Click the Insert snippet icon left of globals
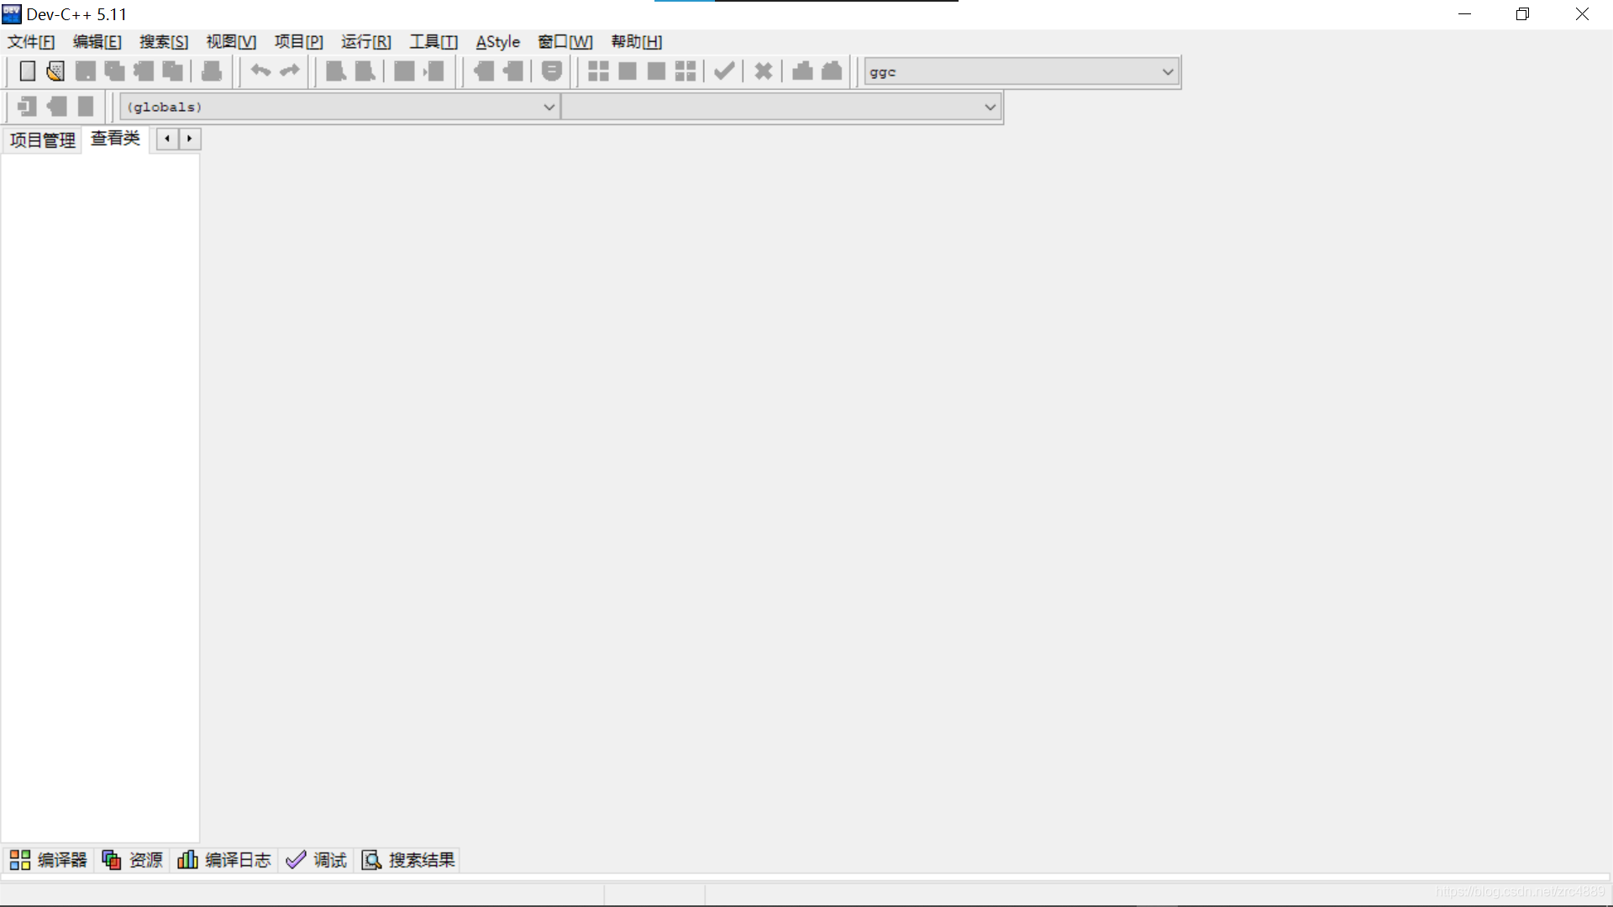The height and width of the screenshot is (907, 1613). (27, 107)
